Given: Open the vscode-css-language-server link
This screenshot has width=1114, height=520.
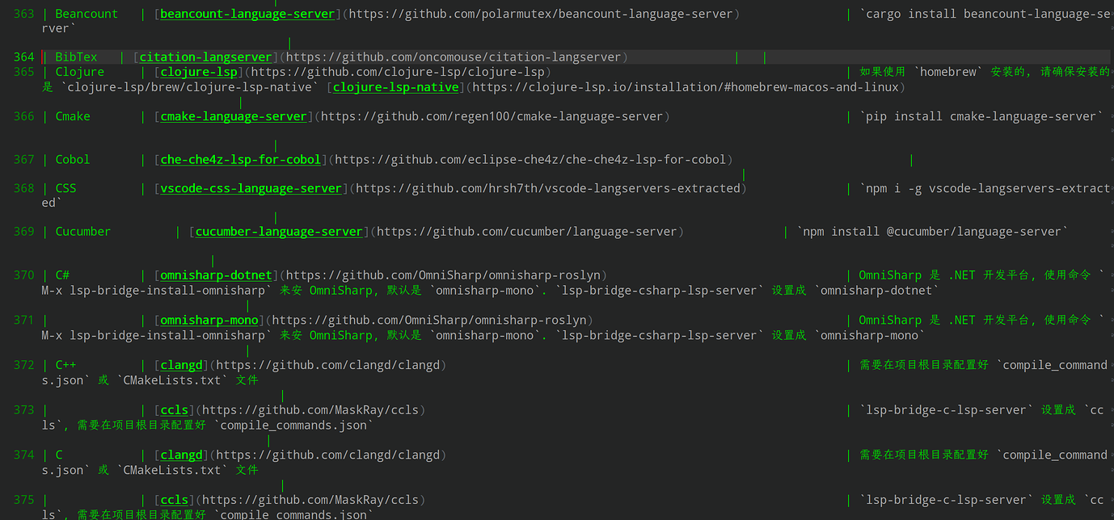Looking at the screenshot, I should tap(251, 187).
